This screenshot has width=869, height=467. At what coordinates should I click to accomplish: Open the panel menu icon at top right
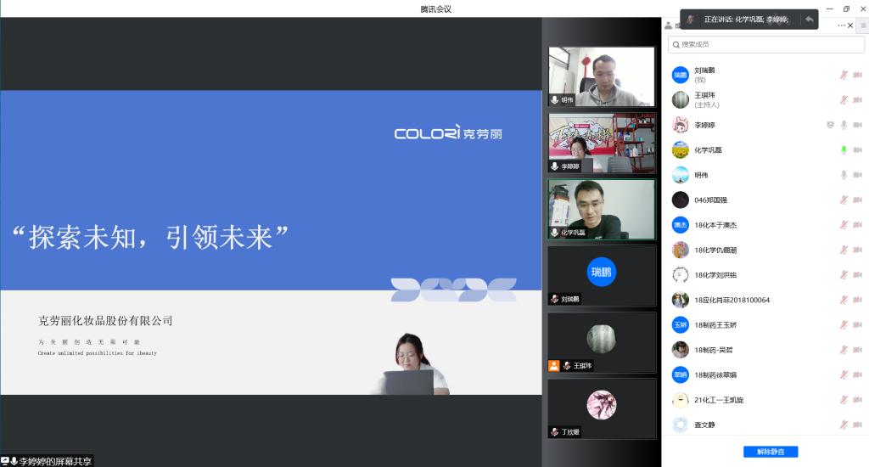[x=863, y=25]
